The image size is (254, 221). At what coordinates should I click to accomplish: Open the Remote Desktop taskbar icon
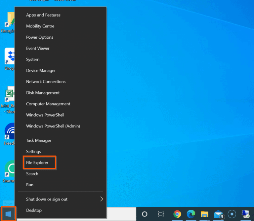[246, 214]
